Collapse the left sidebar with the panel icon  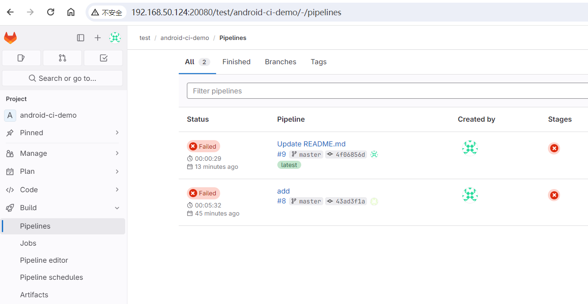pos(81,38)
